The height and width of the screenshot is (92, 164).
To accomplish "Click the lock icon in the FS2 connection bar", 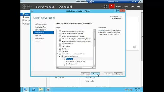I will 93,2.
